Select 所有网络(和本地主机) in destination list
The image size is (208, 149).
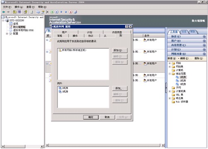click(x=73, y=50)
